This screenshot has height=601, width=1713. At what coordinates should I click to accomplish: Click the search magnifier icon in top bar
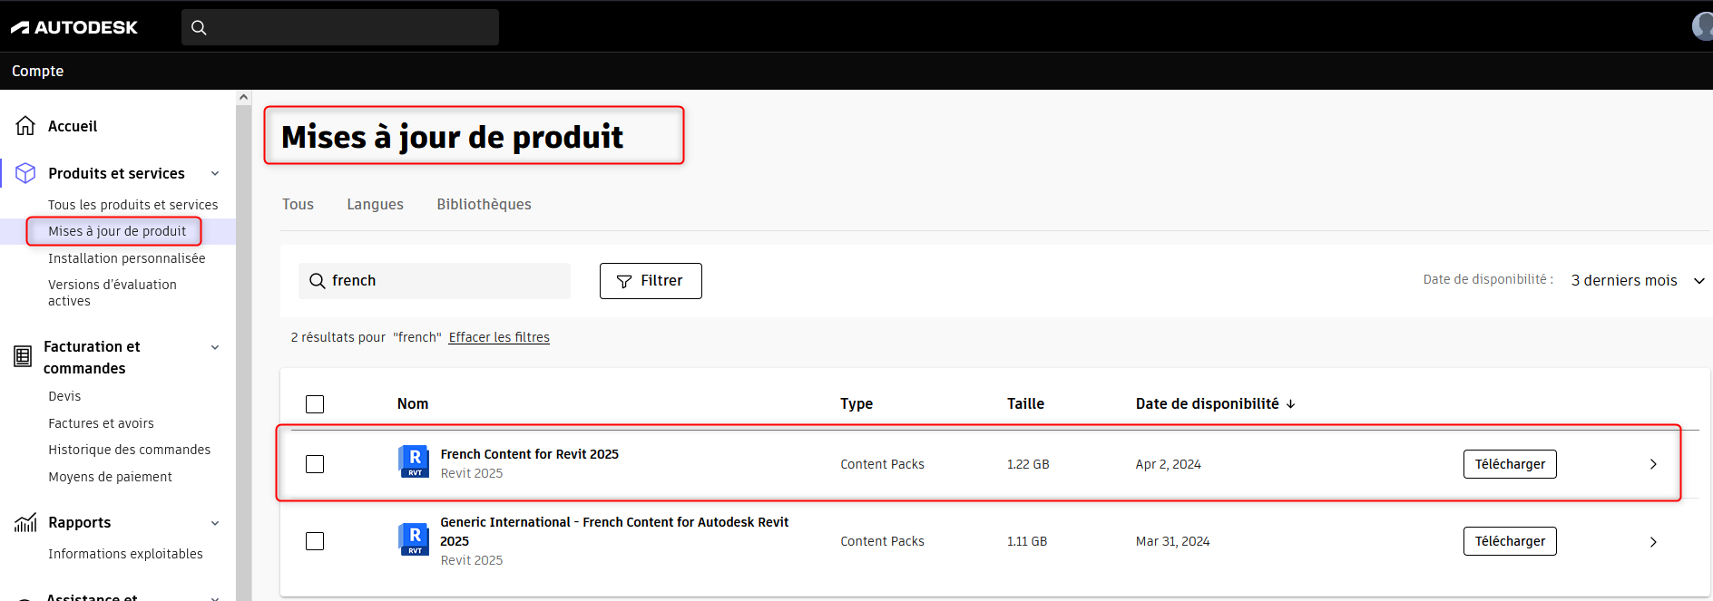(x=199, y=27)
